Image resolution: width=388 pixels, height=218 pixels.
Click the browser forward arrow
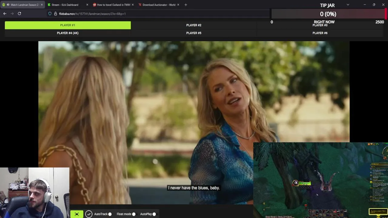pos(12,14)
